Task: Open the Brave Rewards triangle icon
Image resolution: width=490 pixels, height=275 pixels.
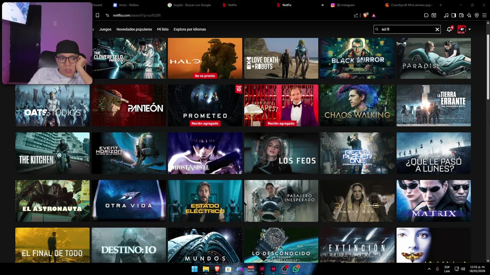Action: [374, 15]
